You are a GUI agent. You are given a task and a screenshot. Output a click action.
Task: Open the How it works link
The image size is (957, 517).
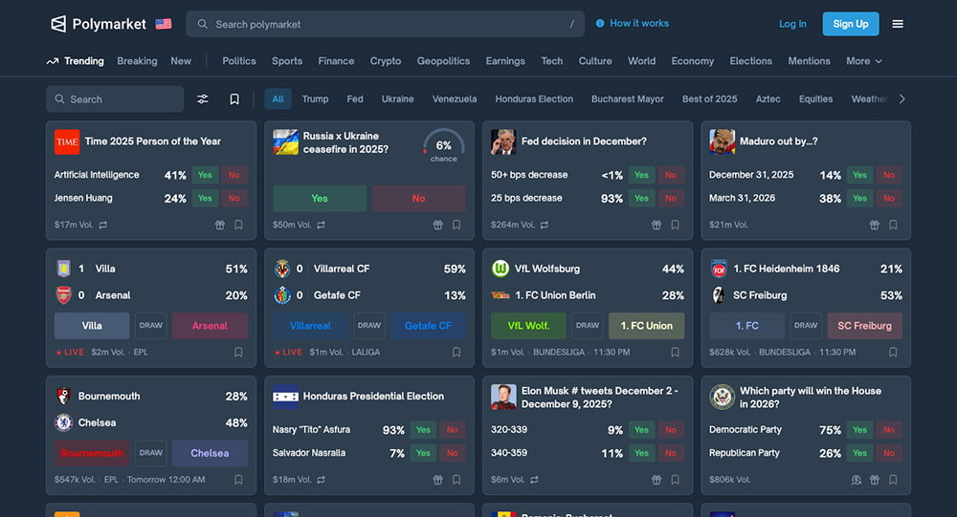click(x=639, y=23)
